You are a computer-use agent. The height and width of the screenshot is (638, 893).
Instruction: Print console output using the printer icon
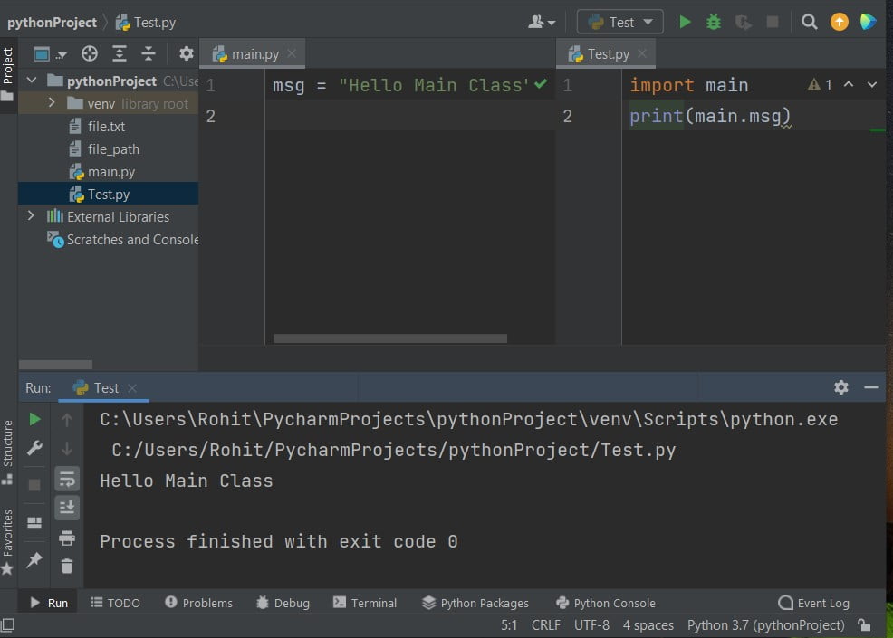(67, 537)
